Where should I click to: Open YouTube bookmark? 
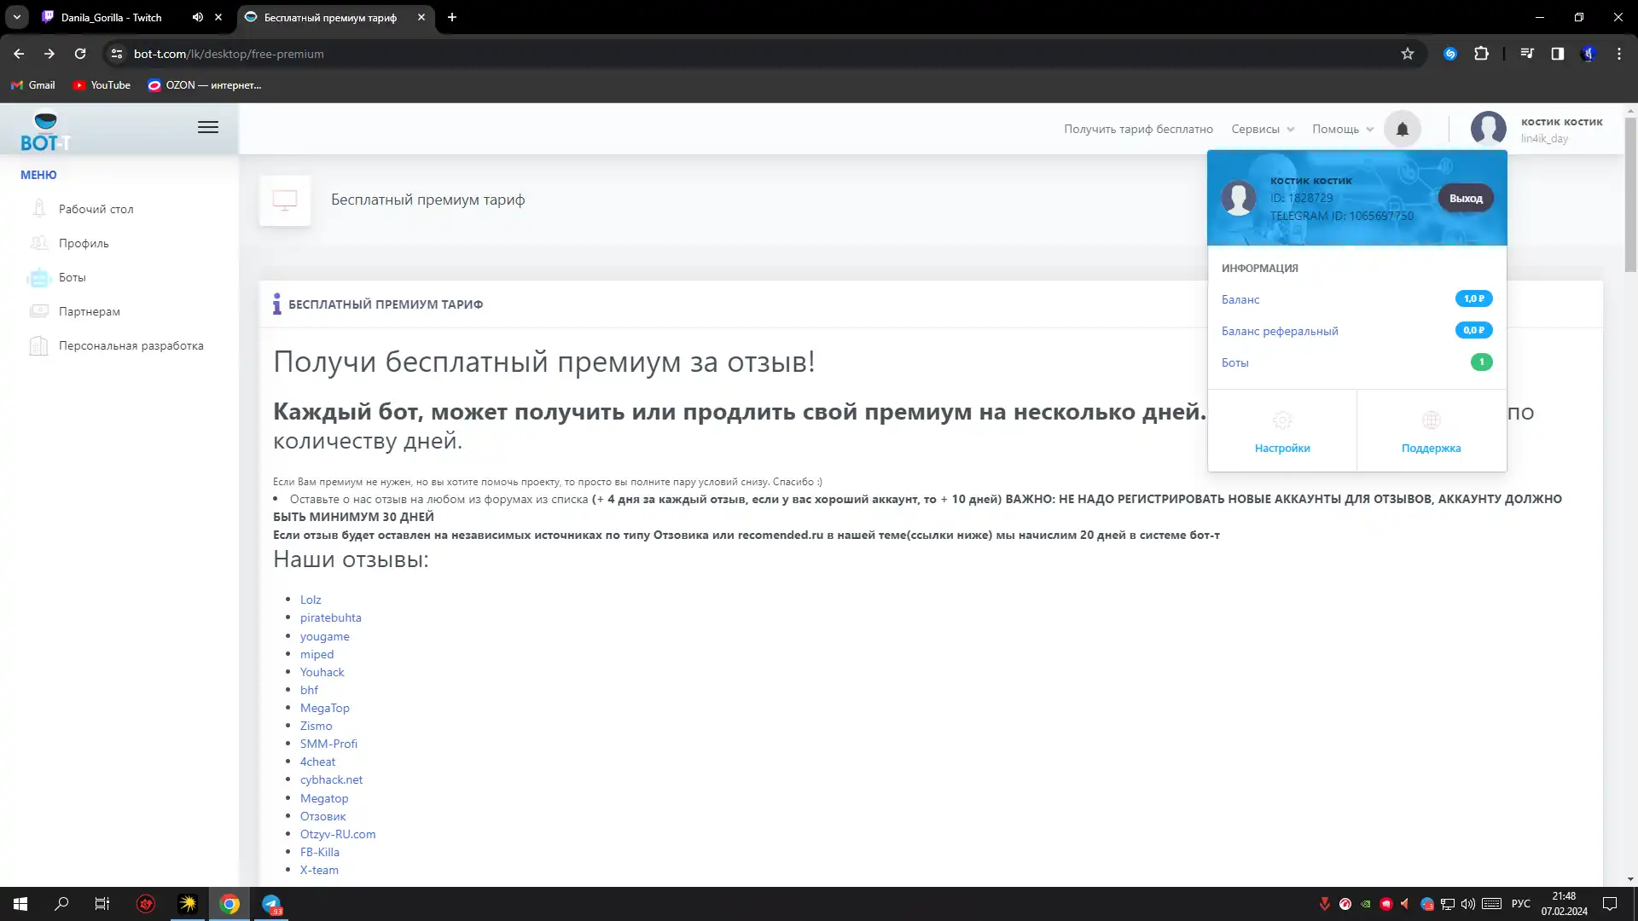[102, 85]
